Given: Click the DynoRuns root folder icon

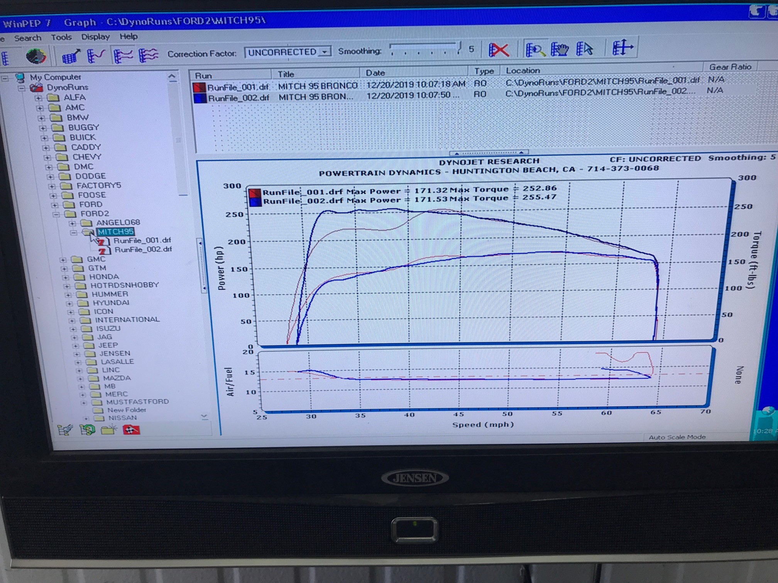Looking at the screenshot, I should click(x=36, y=88).
